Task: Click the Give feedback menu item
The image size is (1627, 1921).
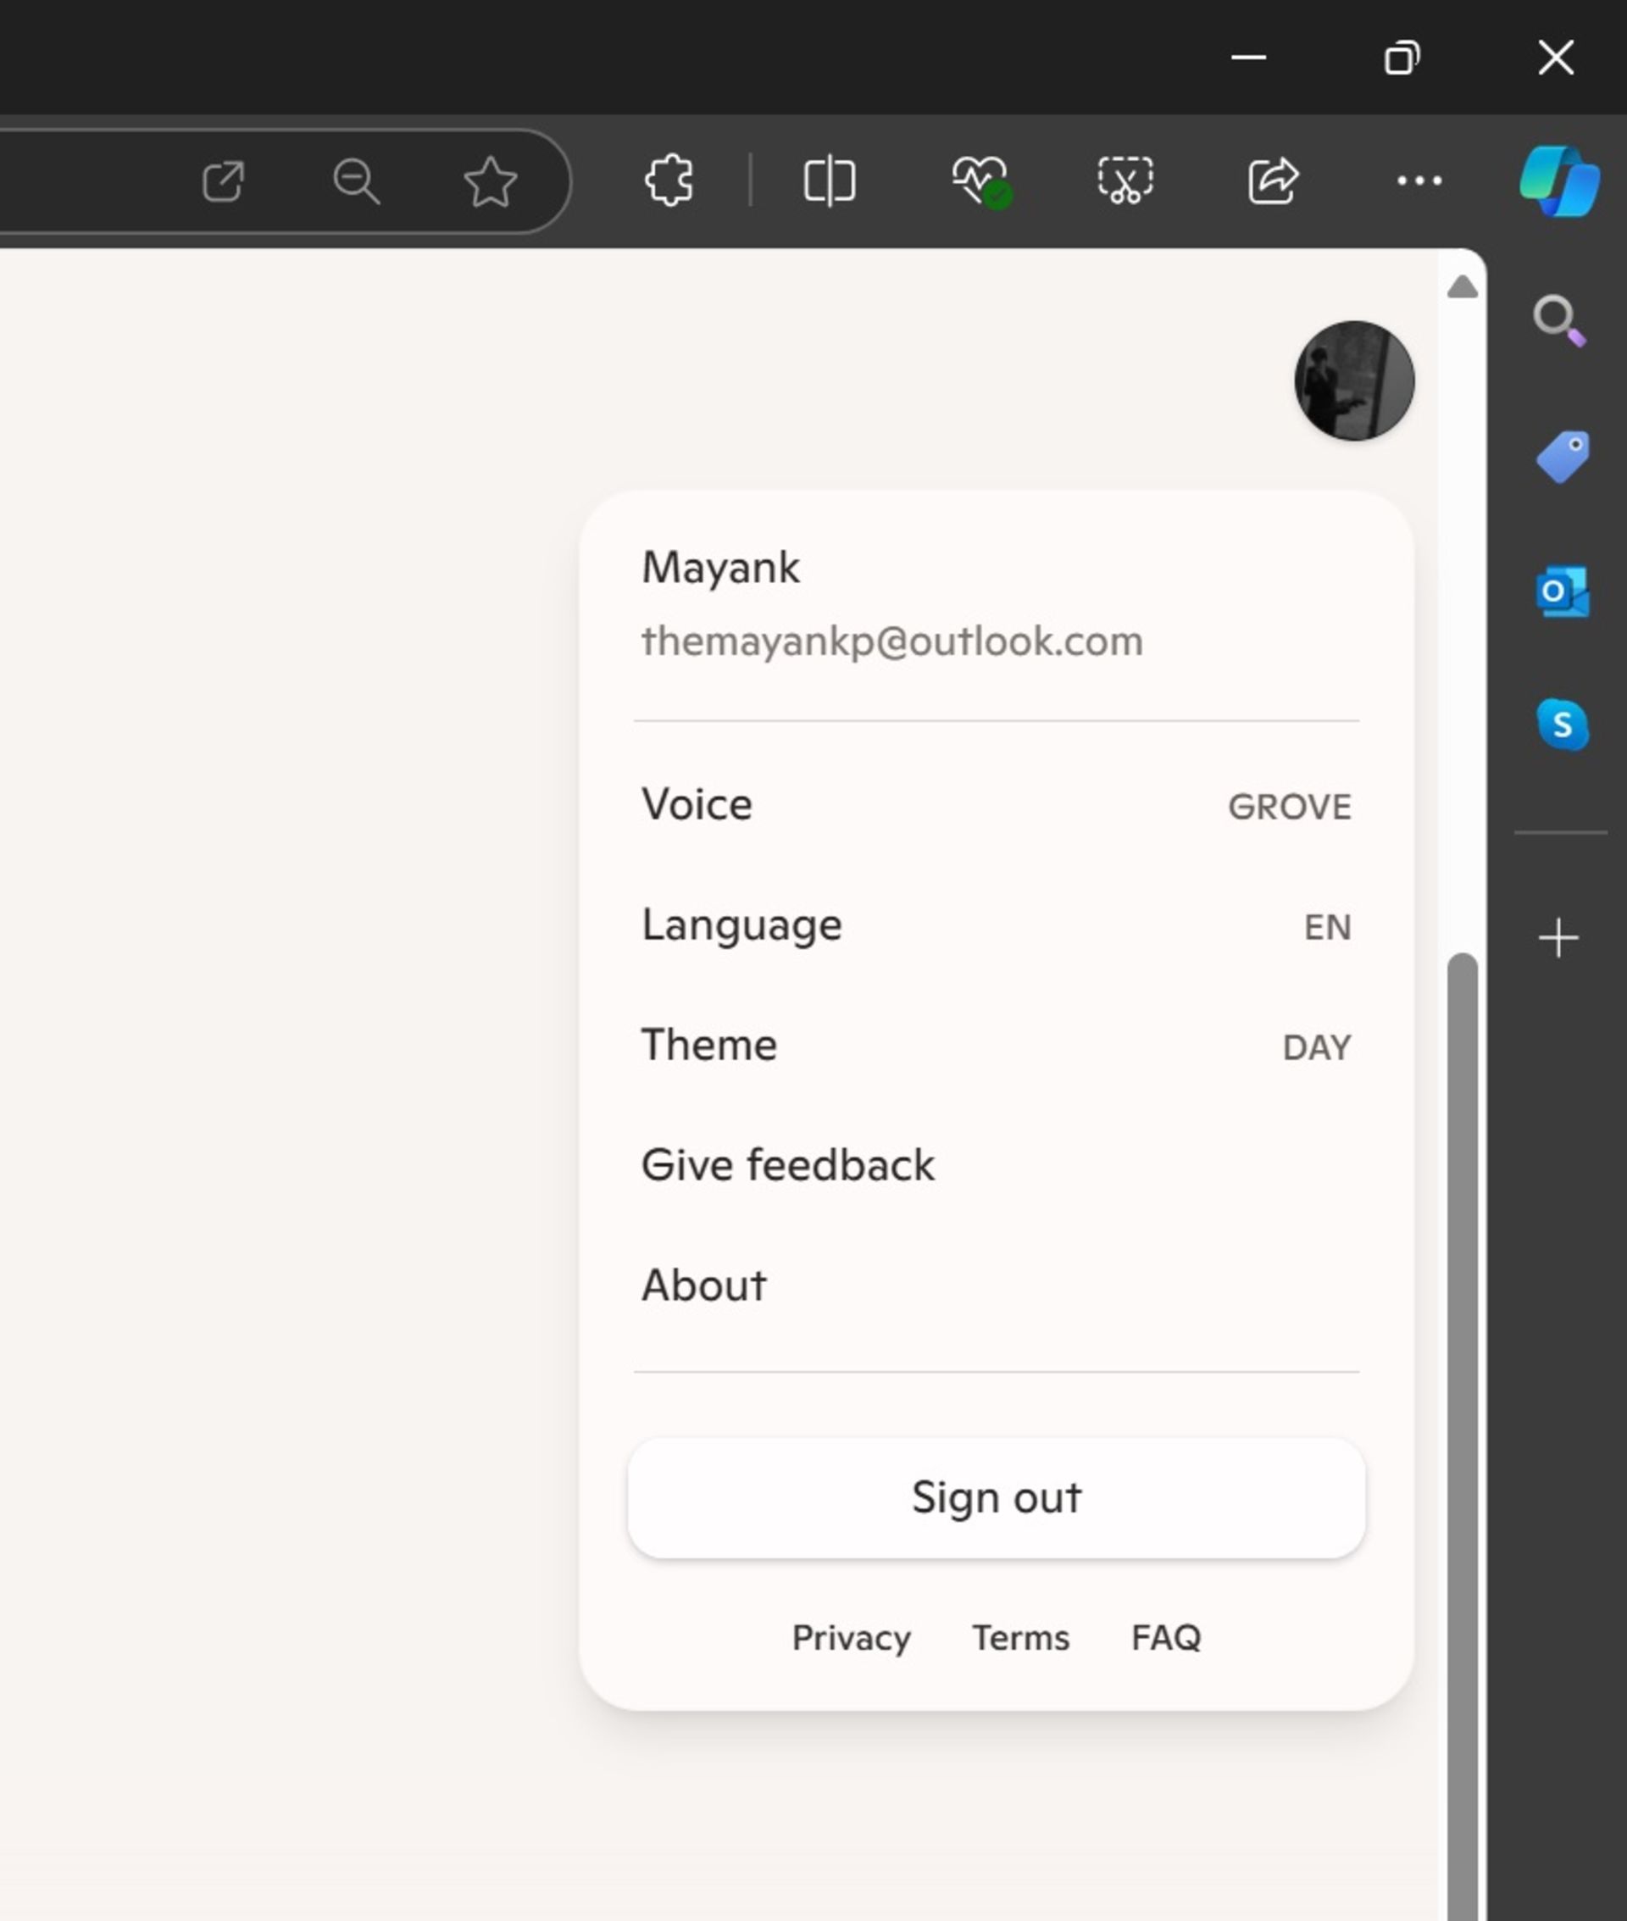Action: (788, 1164)
